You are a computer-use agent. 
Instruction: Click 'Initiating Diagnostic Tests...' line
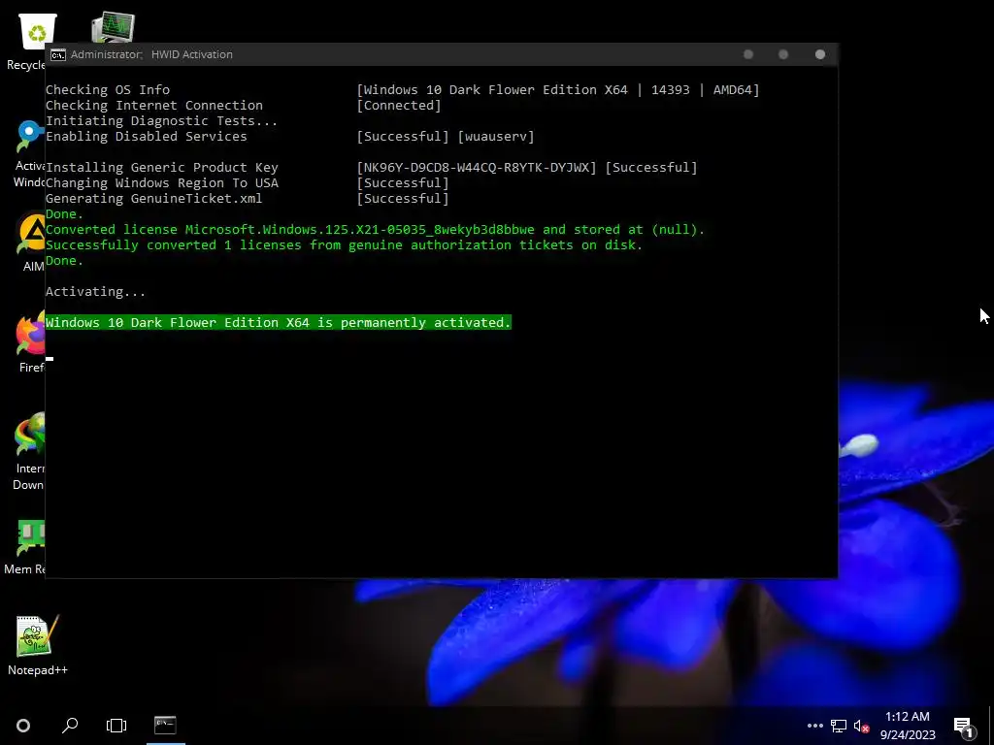point(162,121)
